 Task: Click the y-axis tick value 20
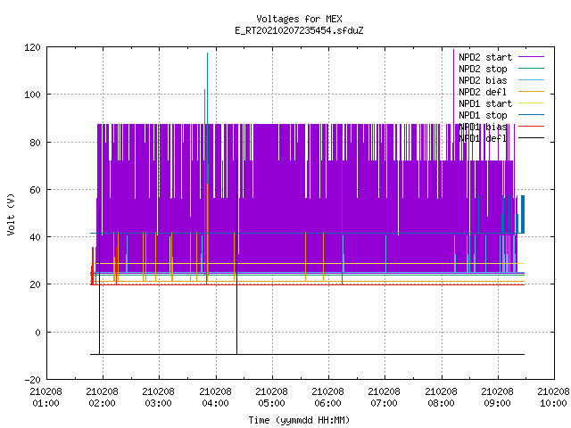[x=35, y=284]
